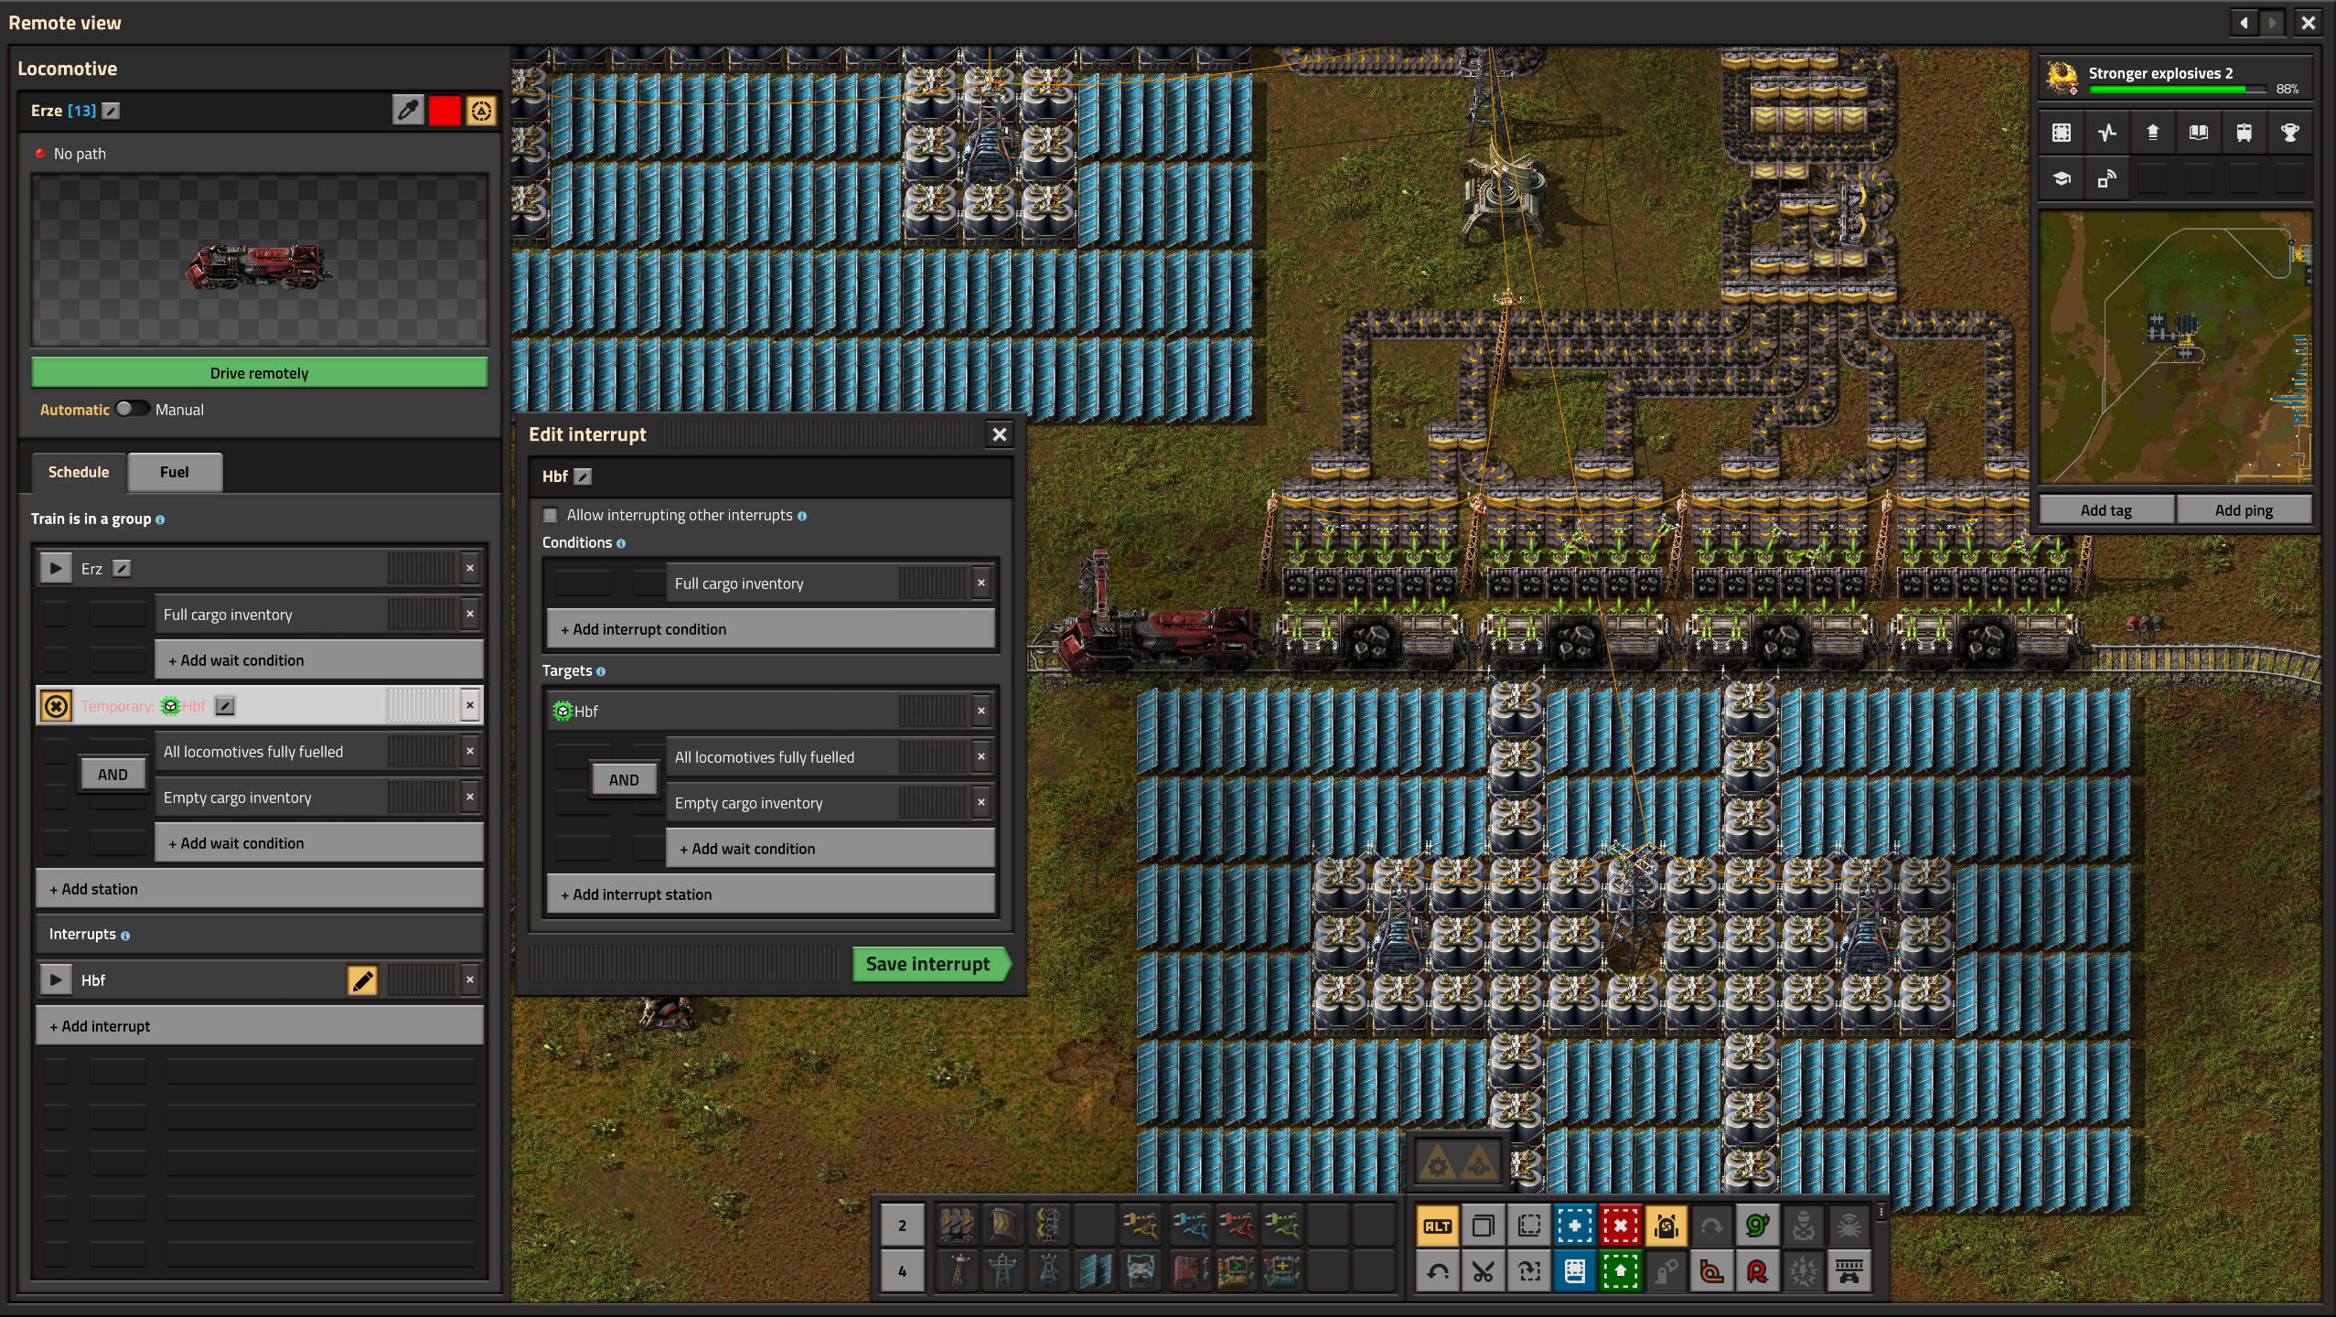Click the red locomotive color swatch

click(x=445, y=111)
